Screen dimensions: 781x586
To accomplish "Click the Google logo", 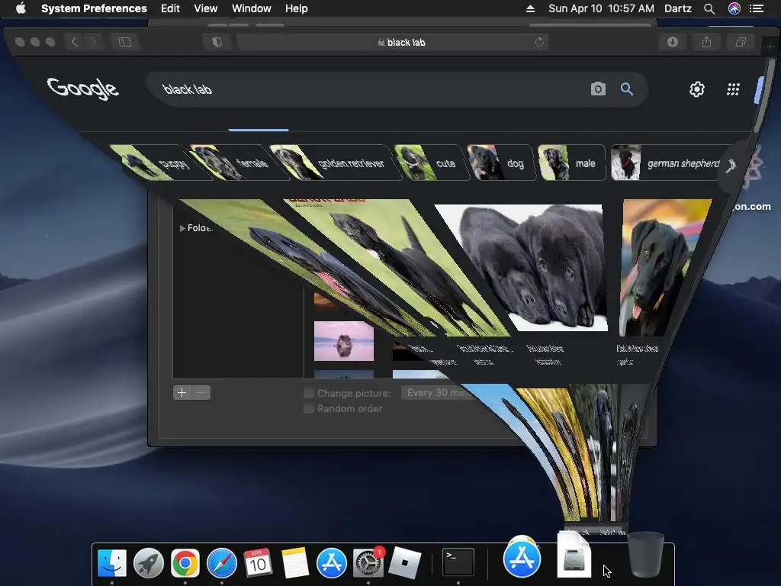I will pos(82,89).
